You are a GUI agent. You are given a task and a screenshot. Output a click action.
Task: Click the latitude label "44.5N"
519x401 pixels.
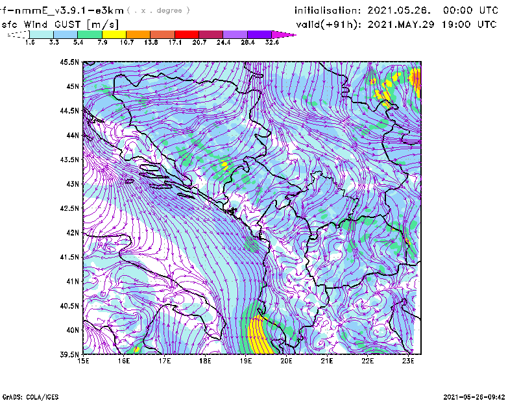pyautogui.click(x=70, y=110)
